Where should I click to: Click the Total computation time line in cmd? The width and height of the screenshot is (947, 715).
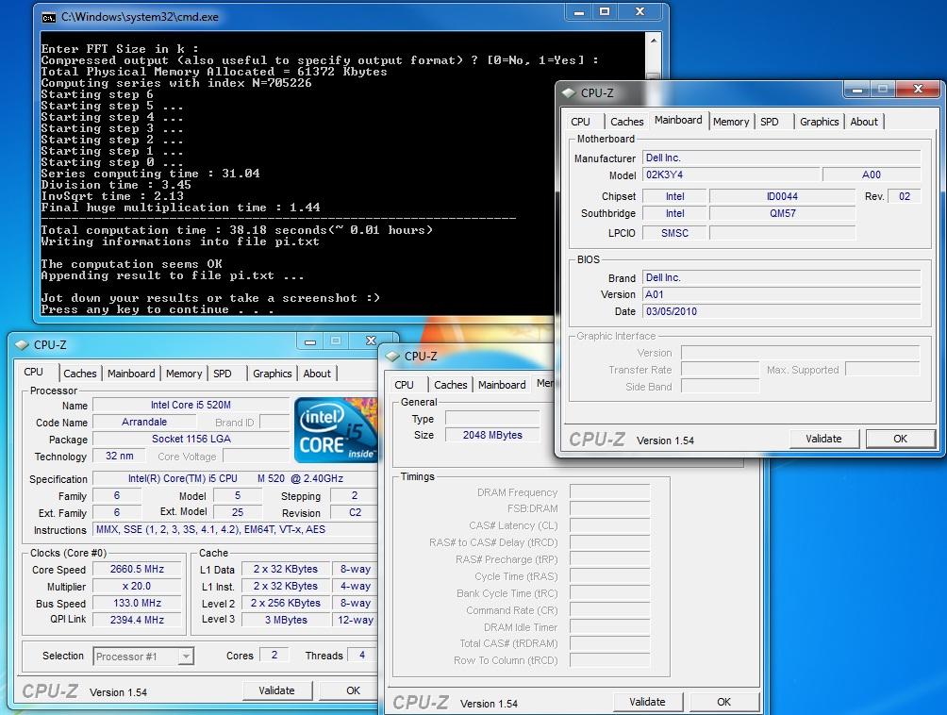click(x=237, y=230)
